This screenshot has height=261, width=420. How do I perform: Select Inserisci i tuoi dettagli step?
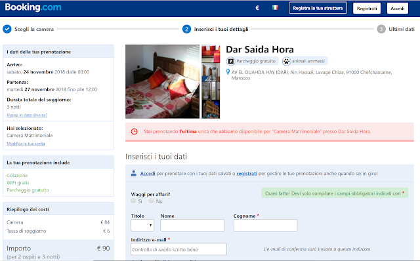point(221,29)
